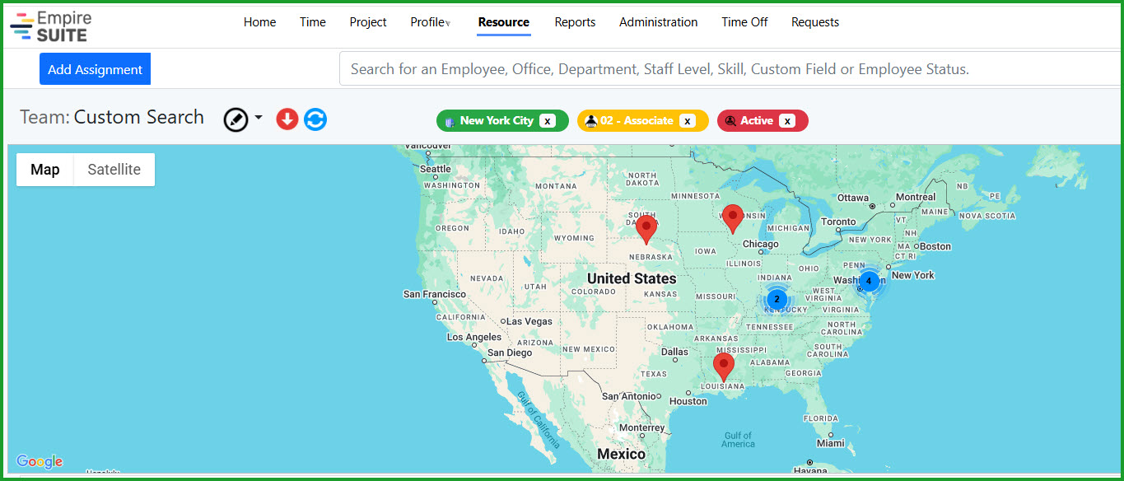Open the pencil edit team icon
Image resolution: width=1124 pixels, height=481 pixels.
point(236,119)
